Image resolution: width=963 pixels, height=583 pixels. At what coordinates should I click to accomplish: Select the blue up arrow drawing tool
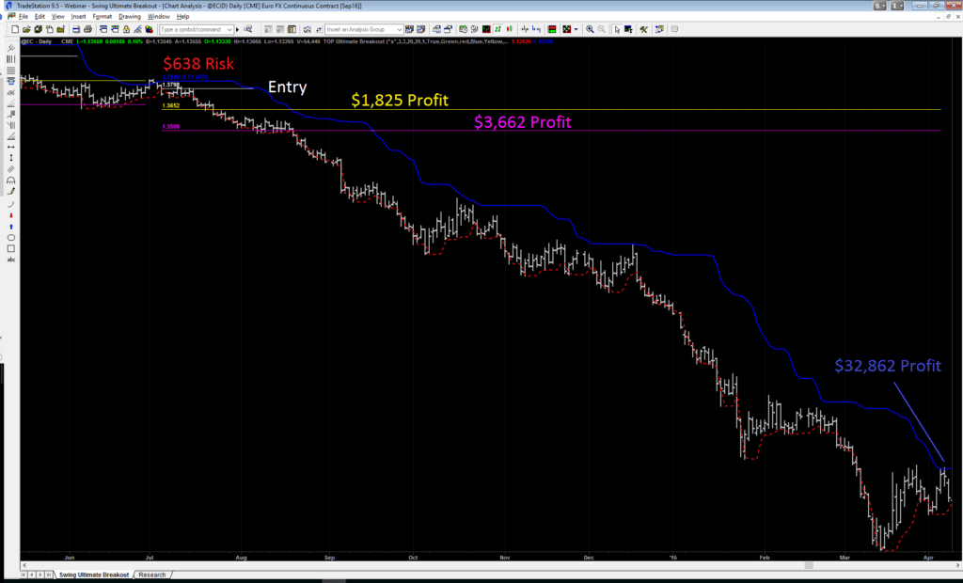pos(11,227)
